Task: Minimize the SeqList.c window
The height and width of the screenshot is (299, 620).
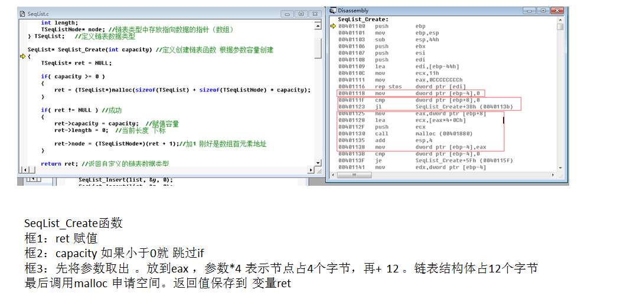Action: click(x=288, y=14)
